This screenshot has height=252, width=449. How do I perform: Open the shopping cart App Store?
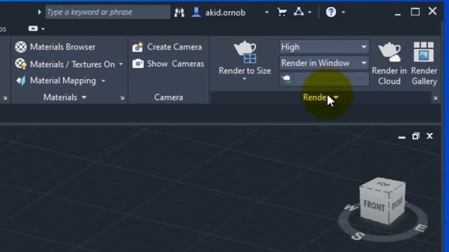point(282,12)
